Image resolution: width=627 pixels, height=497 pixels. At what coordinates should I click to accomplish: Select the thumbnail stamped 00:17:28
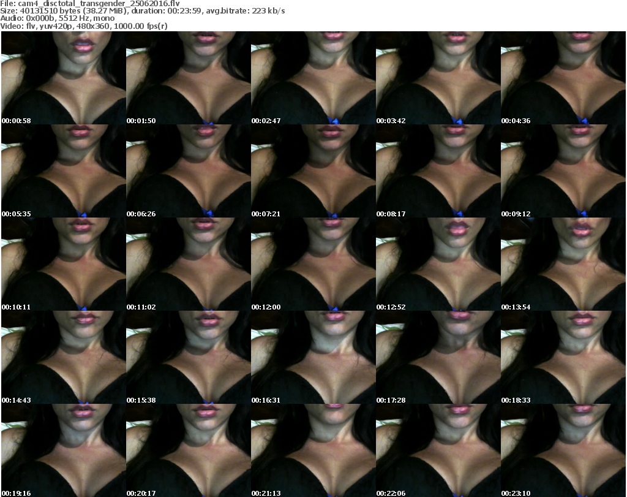(438, 357)
